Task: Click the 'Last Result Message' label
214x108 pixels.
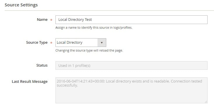Action: point(29,82)
